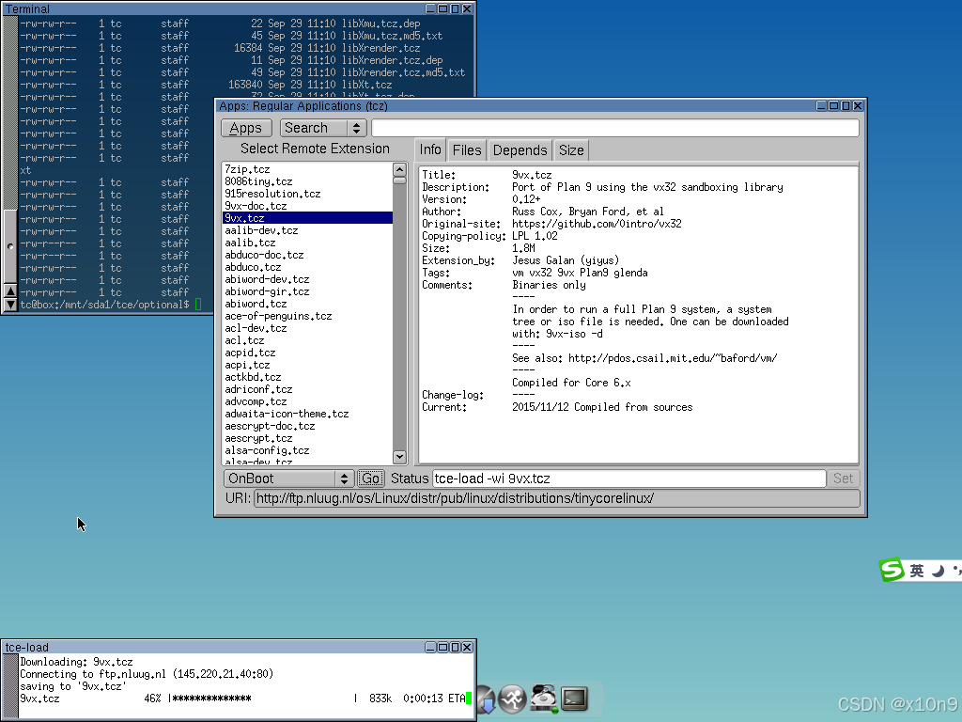Select 915resolution.tcz extension
This screenshot has height=722, width=962.
pos(307,194)
